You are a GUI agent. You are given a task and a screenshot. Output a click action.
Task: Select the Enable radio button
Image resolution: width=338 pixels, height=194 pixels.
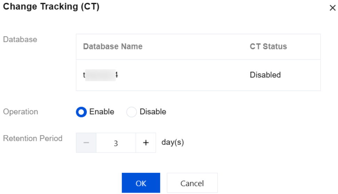tap(81, 112)
